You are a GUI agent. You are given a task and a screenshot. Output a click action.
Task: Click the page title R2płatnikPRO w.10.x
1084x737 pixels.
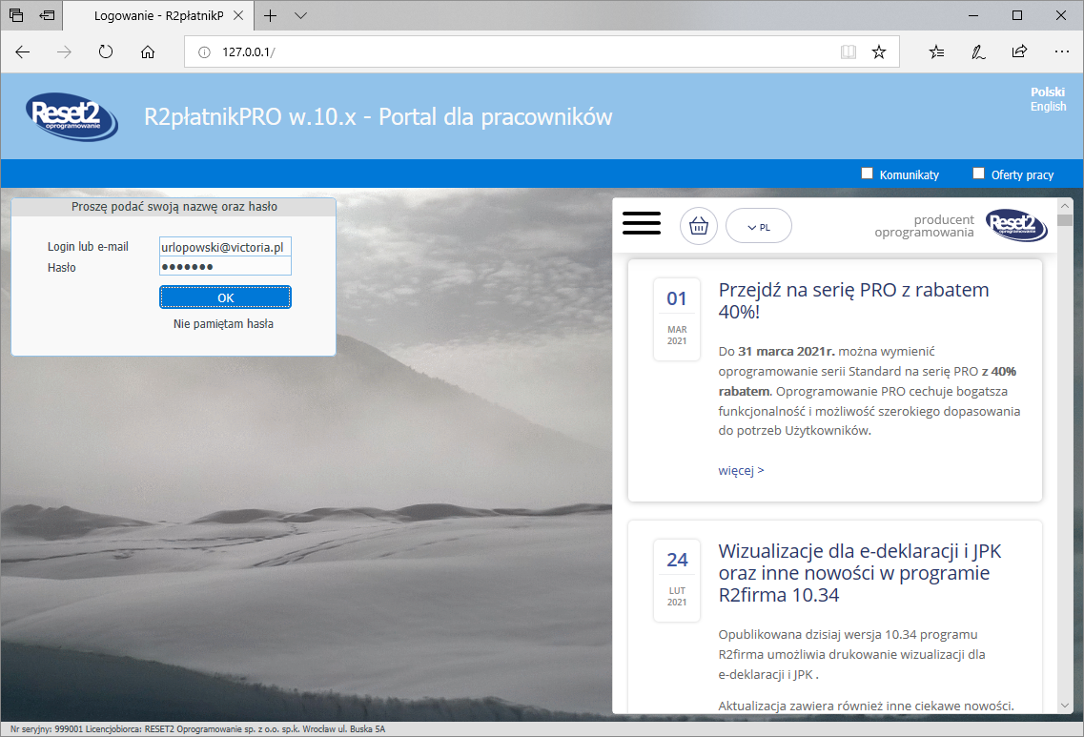coord(250,117)
